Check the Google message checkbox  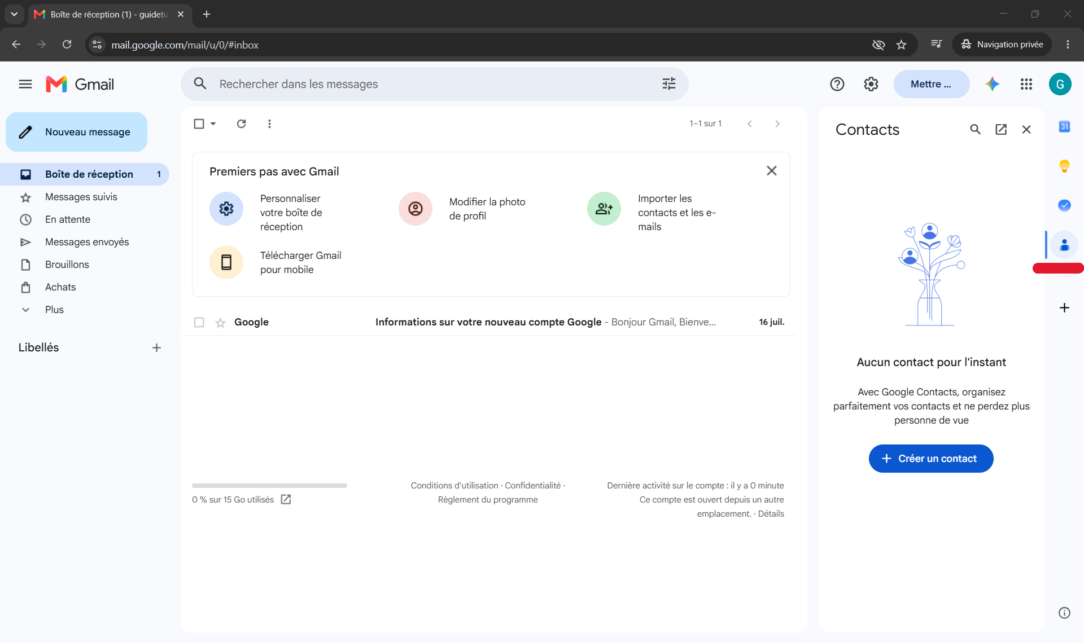click(x=199, y=323)
